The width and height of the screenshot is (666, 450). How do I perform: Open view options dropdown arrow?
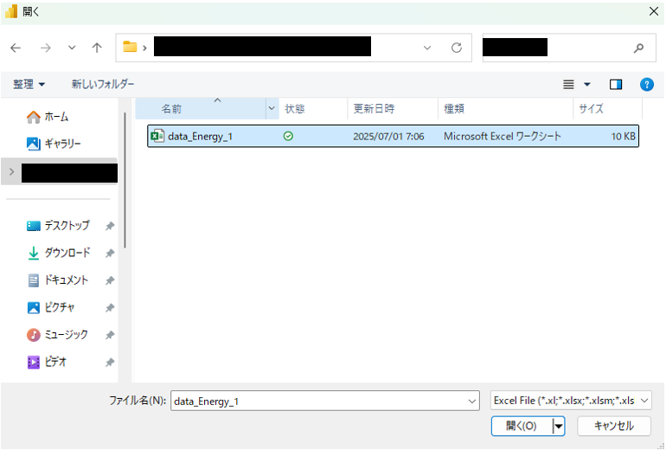coord(587,85)
